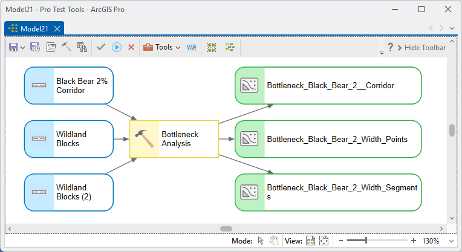
Task: Open the Report icon in the toolbar
Action: [82, 47]
